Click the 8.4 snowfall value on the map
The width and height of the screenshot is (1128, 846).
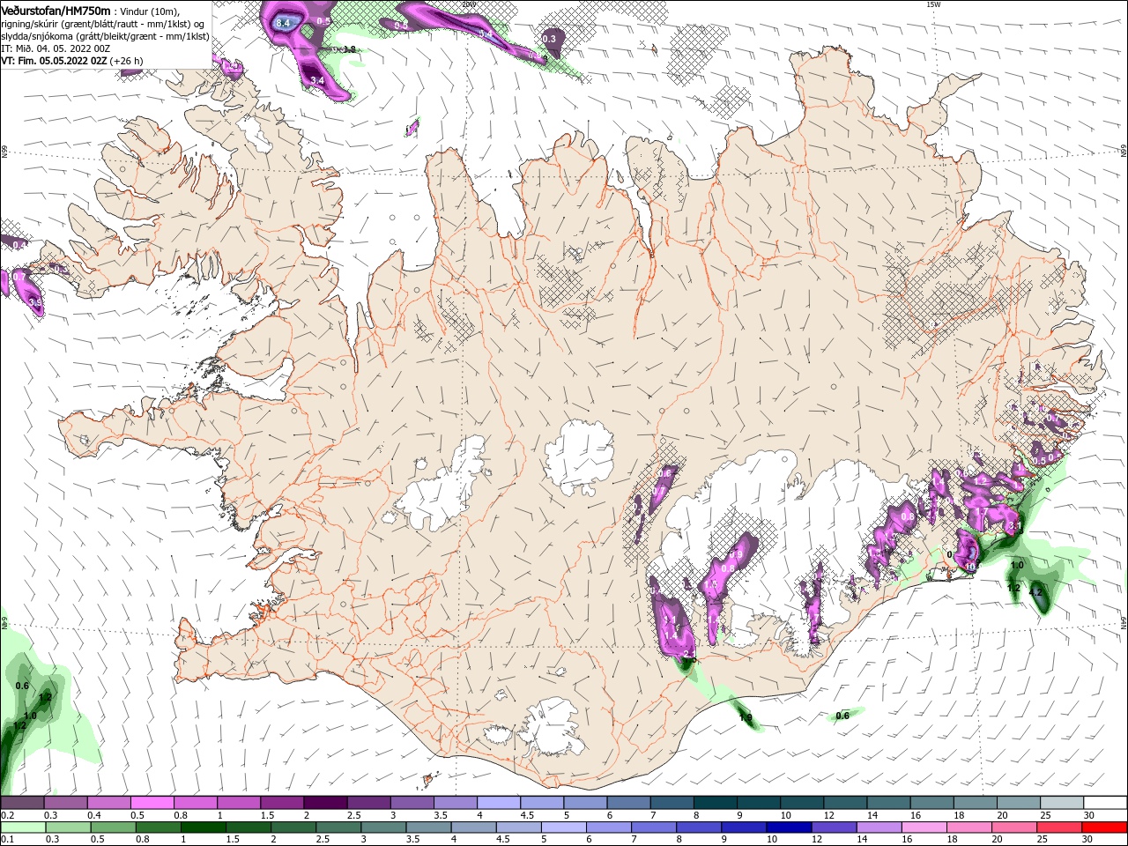click(x=283, y=22)
